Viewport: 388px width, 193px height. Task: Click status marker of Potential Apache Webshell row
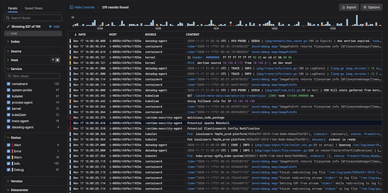coord(70,123)
